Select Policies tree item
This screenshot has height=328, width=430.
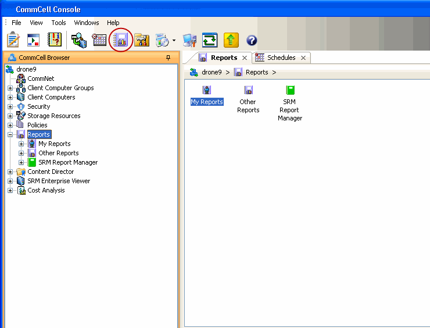37,125
